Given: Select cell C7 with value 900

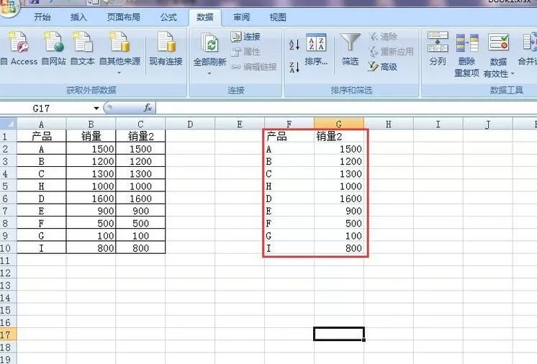Looking at the screenshot, I should click(x=140, y=211).
